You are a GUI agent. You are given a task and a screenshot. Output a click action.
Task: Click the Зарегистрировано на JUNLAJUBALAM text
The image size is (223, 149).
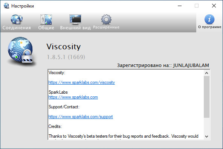click(163, 65)
